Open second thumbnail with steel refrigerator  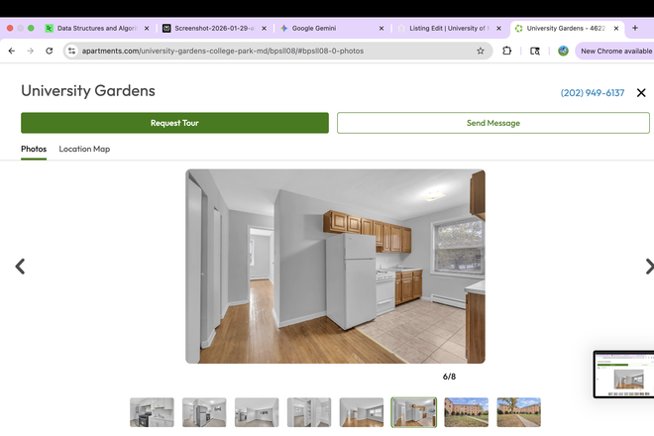(x=204, y=412)
